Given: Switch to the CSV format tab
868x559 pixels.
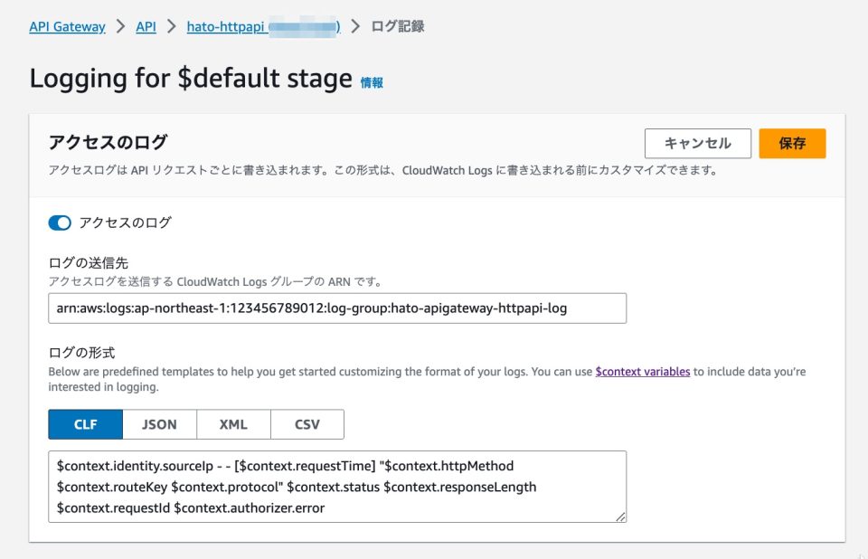Looking at the screenshot, I should pyautogui.click(x=307, y=424).
